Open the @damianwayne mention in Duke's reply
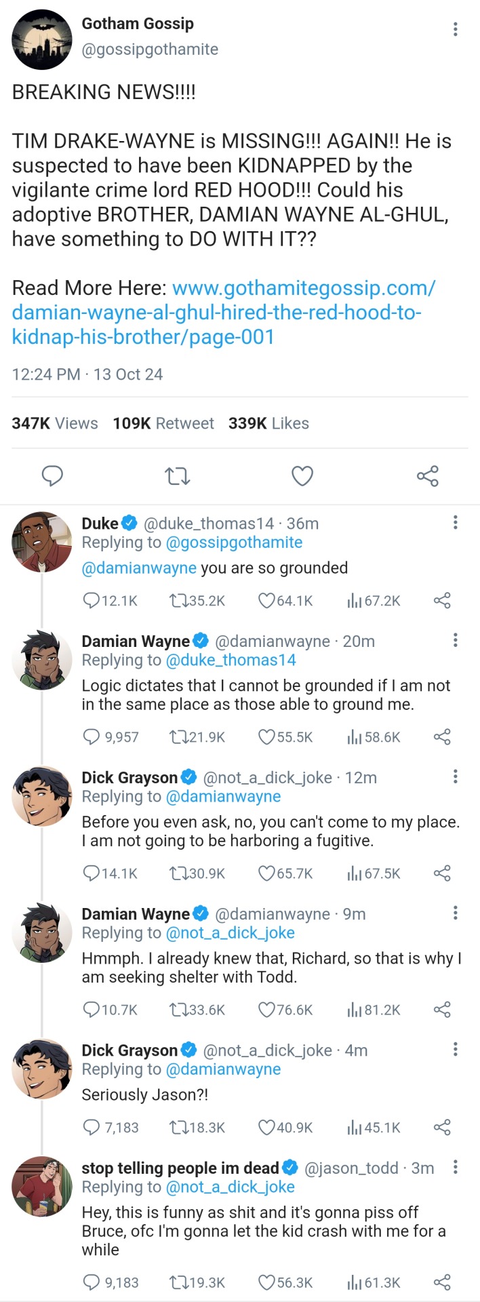480x1302 pixels. click(x=139, y=568)
